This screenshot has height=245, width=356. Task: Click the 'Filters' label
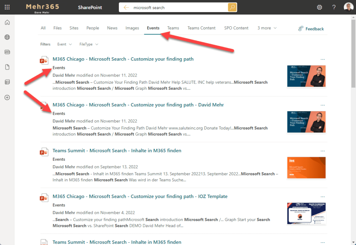[x=46, y=44]
